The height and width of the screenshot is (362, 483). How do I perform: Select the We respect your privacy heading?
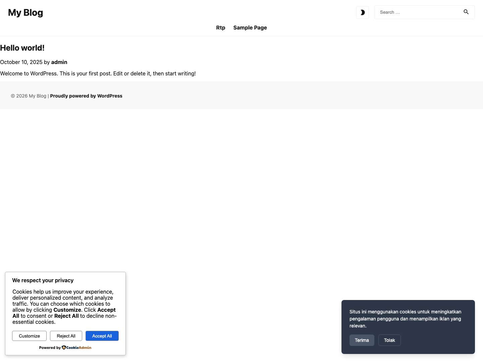[x=43, y=280]
